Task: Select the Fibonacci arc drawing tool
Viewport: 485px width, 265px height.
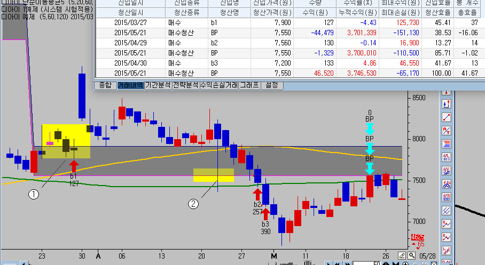Action: click(x=447, y=184)
